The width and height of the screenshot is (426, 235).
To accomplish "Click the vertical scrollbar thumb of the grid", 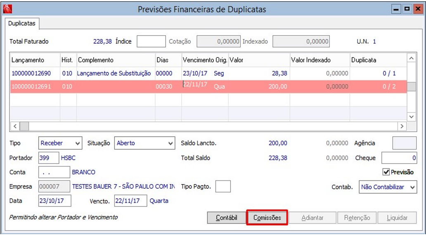I will tap(412, 87).
